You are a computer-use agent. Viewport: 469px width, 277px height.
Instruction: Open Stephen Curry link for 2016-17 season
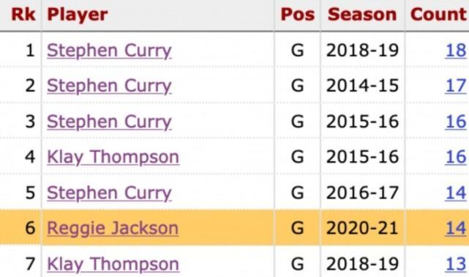(x=109, y=193)
